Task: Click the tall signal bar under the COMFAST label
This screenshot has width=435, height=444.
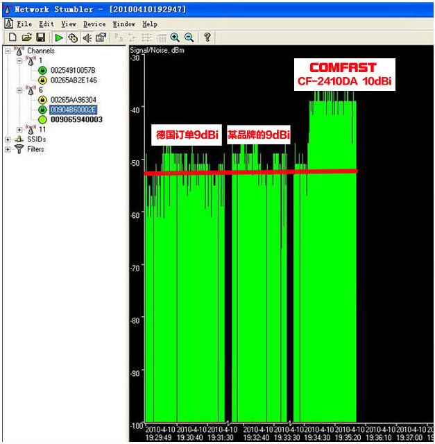Action: click(332, 255)
